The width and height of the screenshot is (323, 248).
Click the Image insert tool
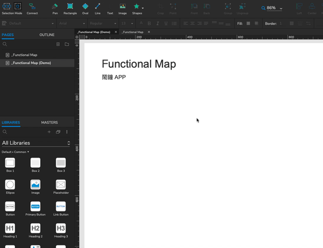pyautogui.click(x=123, y=9)
